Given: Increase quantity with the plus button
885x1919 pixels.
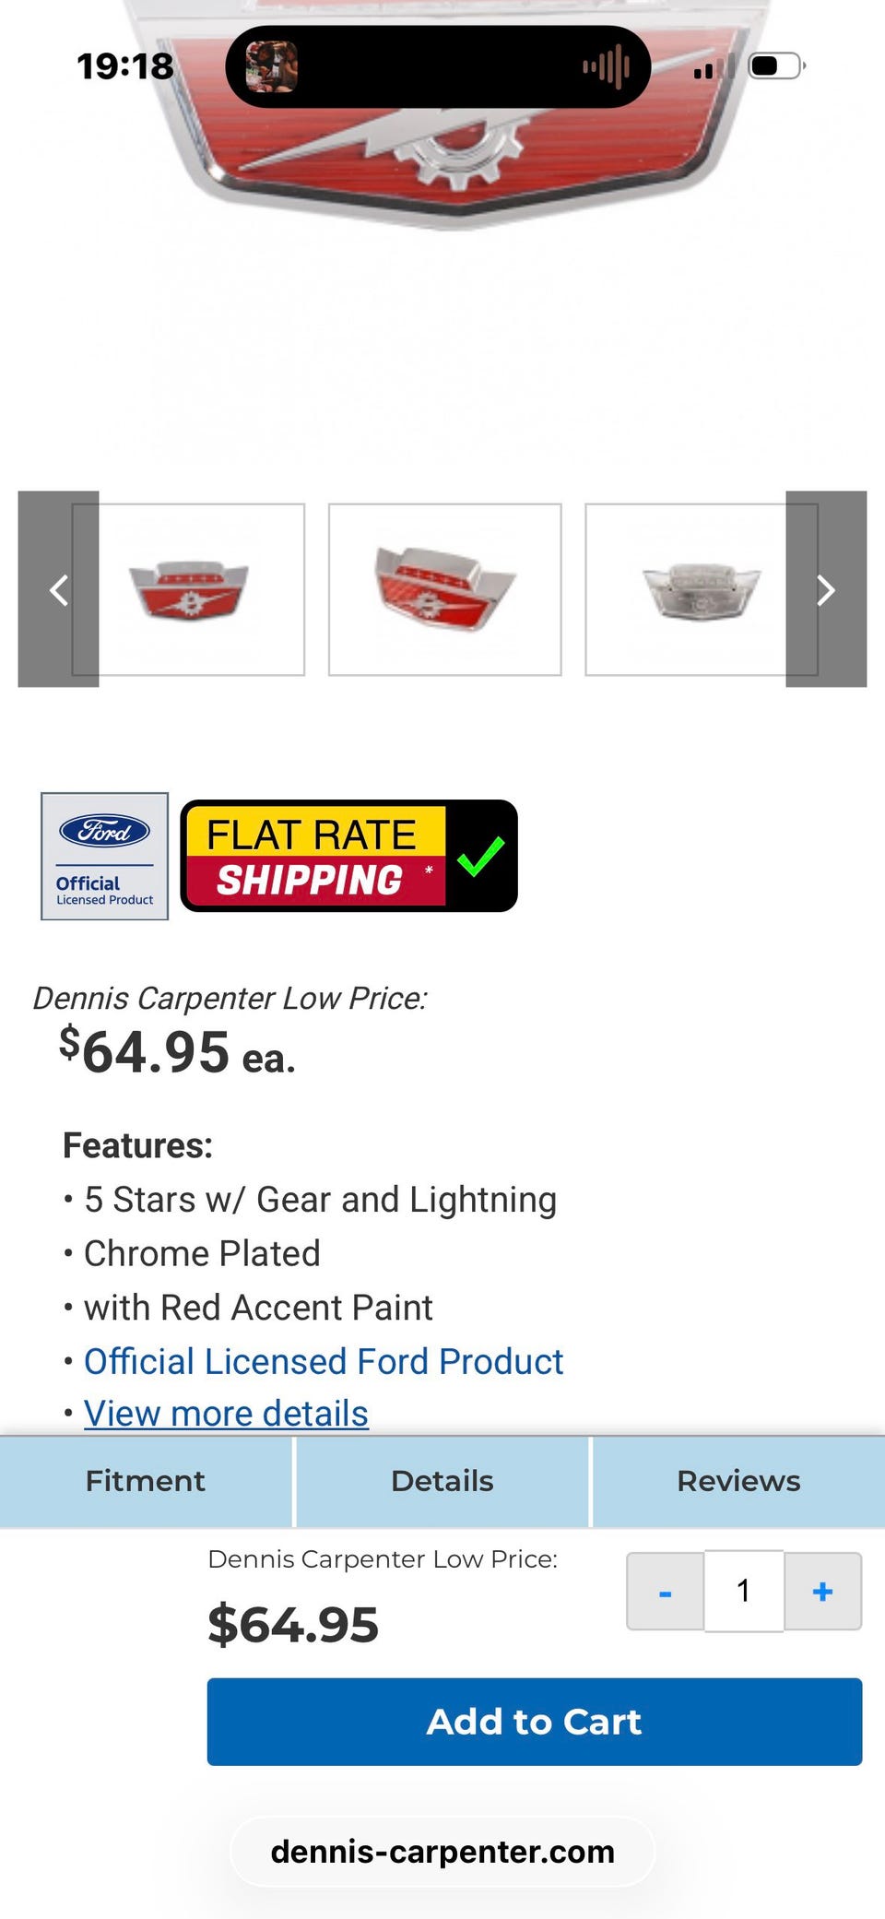Looking at the screenshot, I should [823, 1592].
